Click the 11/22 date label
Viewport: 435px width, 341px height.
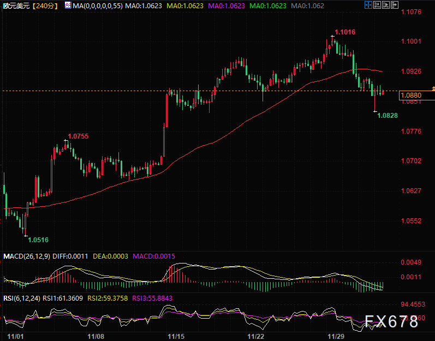click(x=256, y=337)
